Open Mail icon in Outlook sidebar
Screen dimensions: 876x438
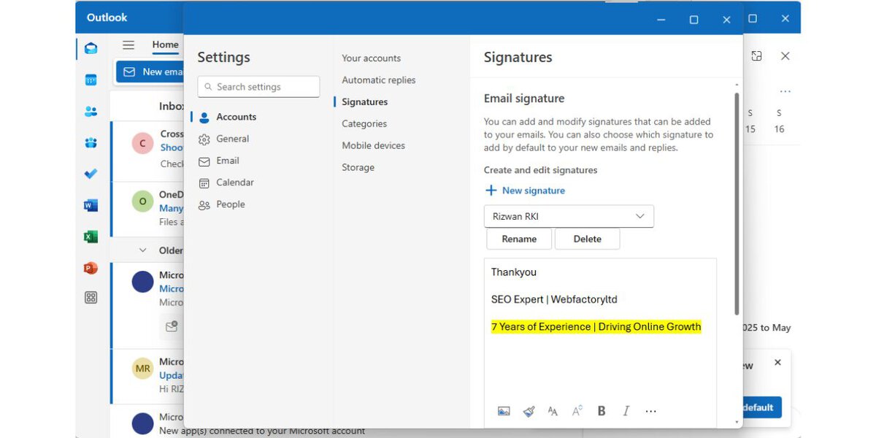(91, 49)
